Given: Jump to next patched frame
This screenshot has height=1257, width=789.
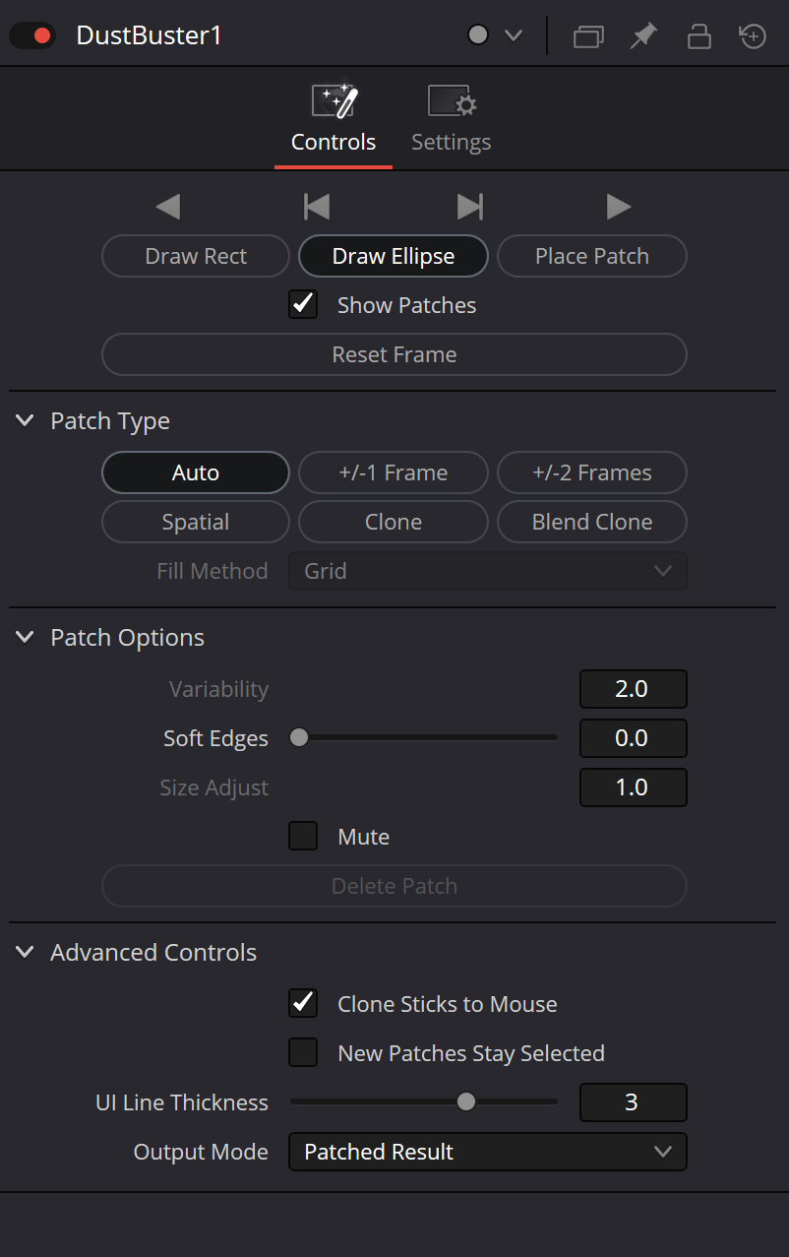Looking at the screenshot, I should click(470, 207).
